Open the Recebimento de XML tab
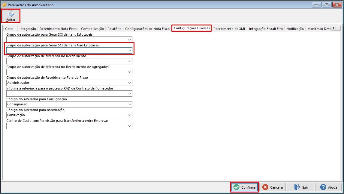 tap(229, 29)
